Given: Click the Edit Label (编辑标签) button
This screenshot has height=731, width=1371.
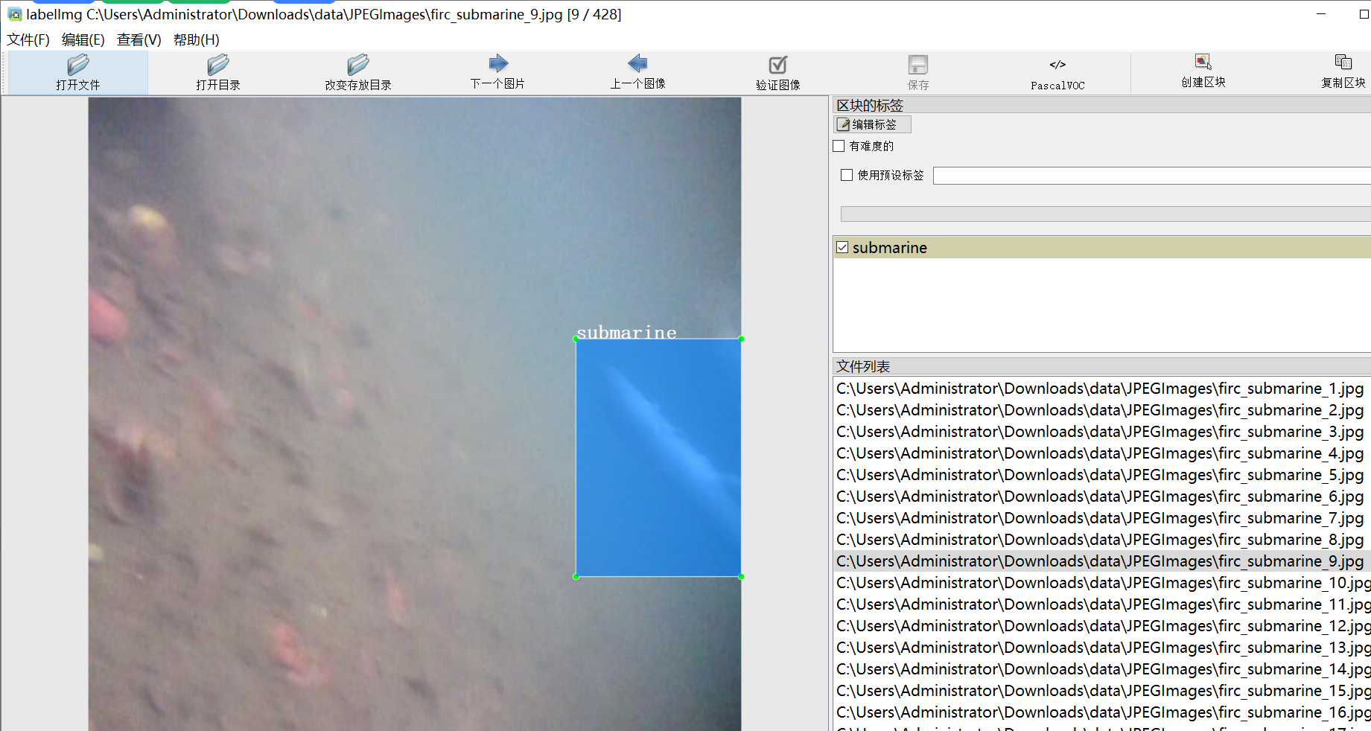Looking at the screenshot, I should [x=872, y=125].
